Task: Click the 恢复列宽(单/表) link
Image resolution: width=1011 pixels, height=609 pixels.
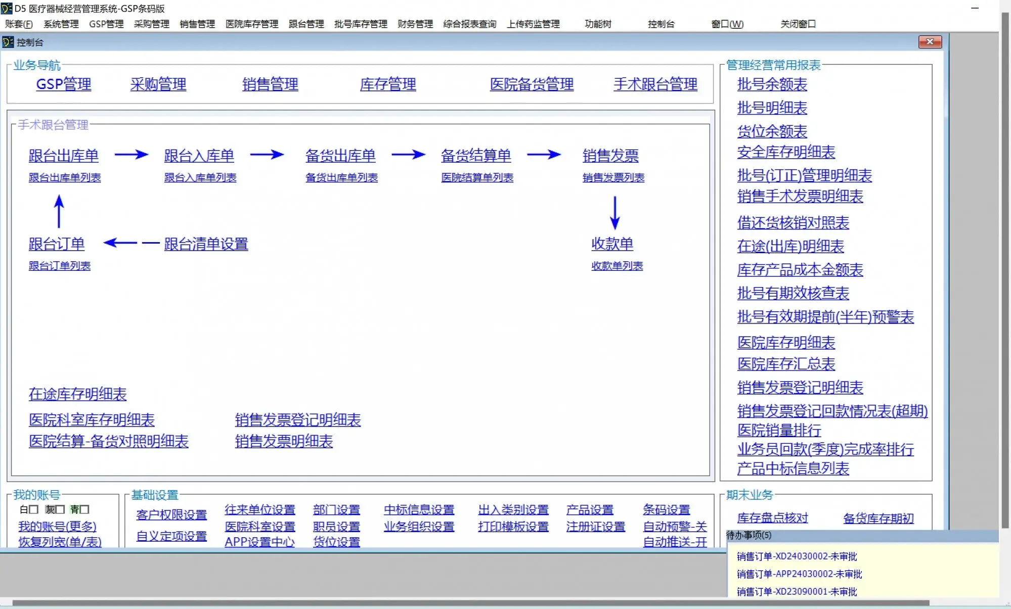Action: pos(60,542)
